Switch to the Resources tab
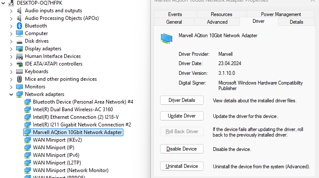The height and width of the screenshot is (178, 319). point(221,14)
